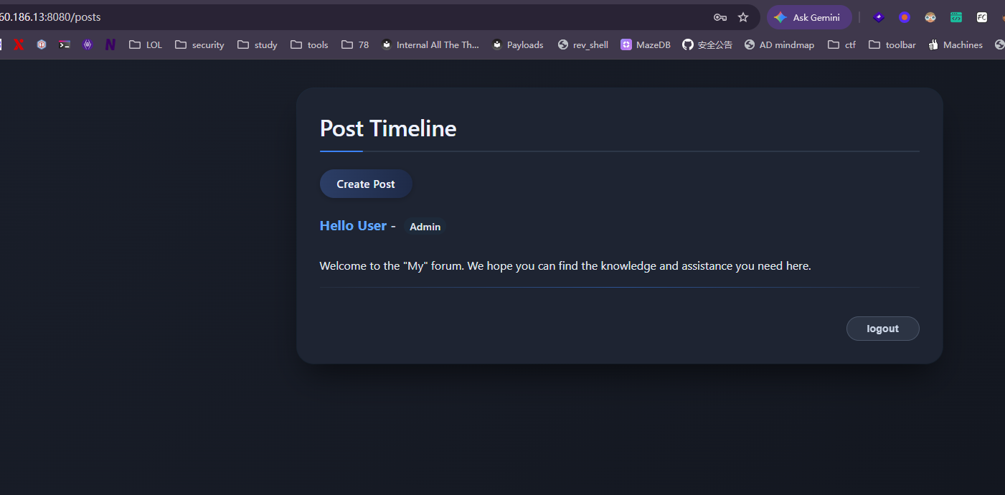Click the Ask Gemini button
This screenshot has width=1005, height=495.
(809, 17)
